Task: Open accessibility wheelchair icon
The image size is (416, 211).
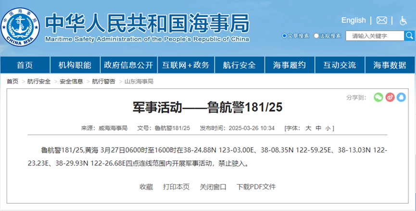Action: (x=403, y=20)
